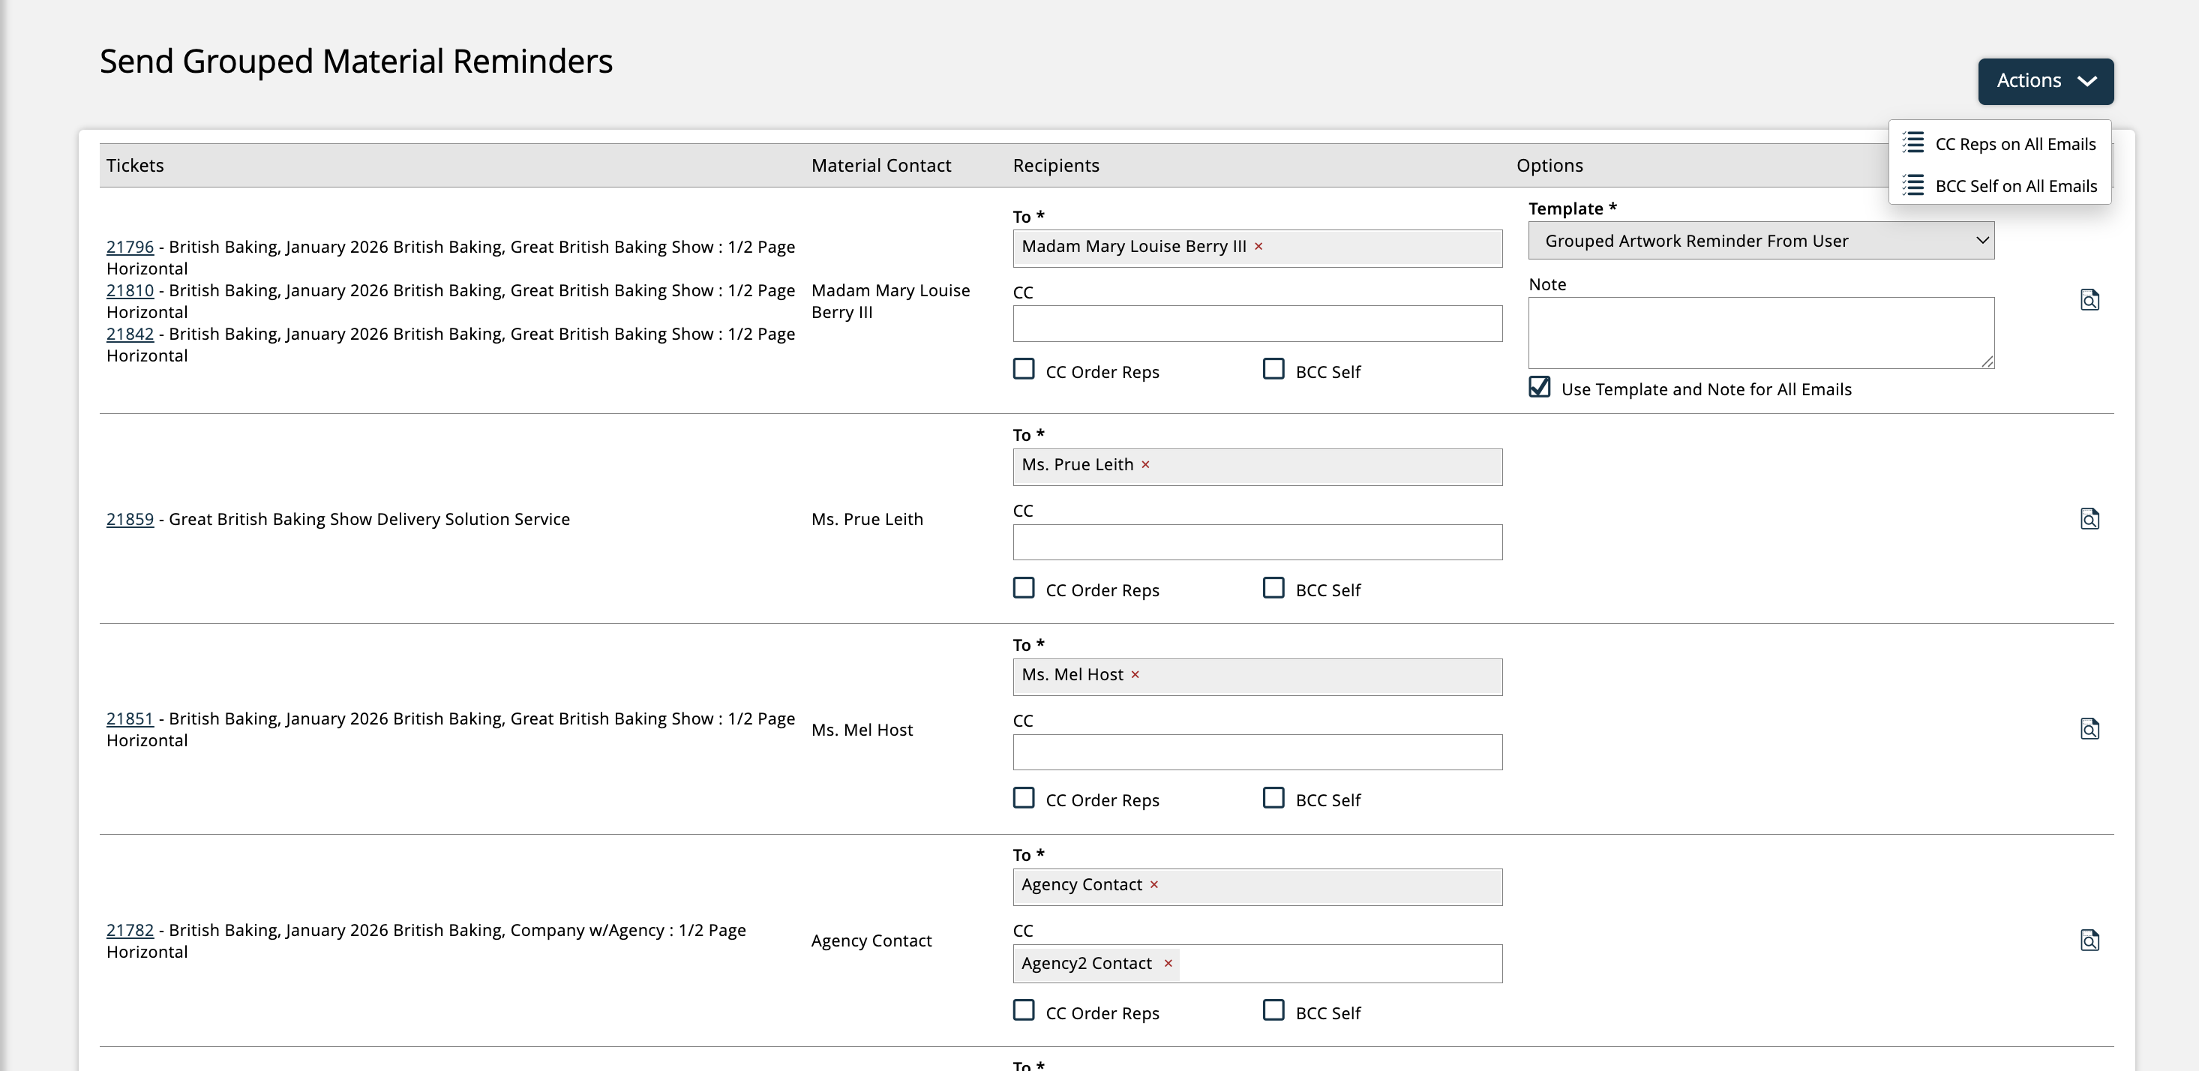The height and width of the screenshot is (1071, 2199).
Task: Check BCC Self for Ms. Prue Leith
Action: pos(1273,588)
